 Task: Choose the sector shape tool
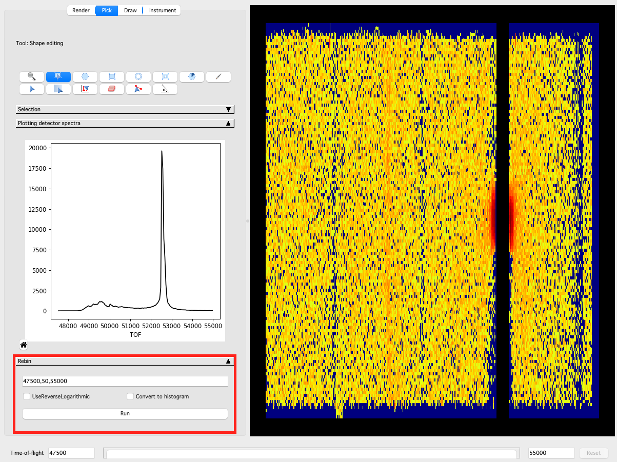pos(192,77)
